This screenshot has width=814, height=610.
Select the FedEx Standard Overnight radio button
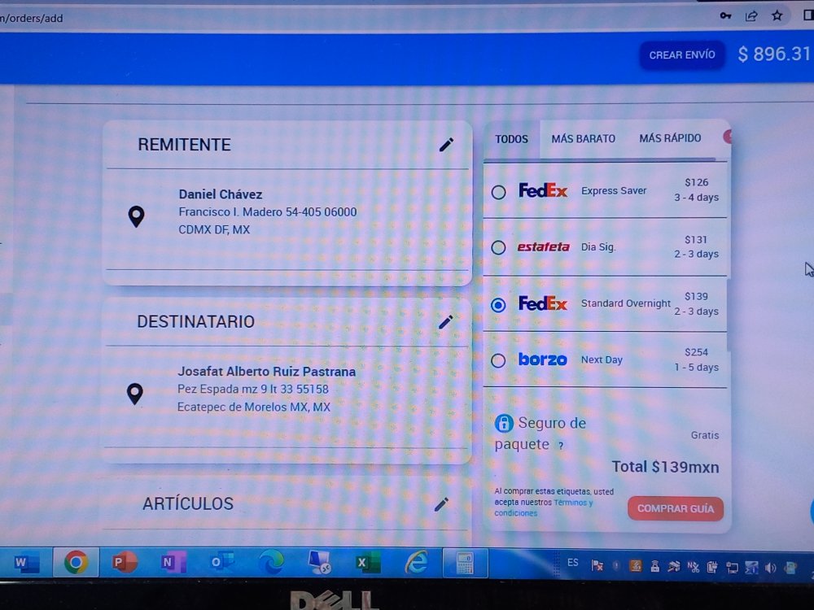point(498,305)
